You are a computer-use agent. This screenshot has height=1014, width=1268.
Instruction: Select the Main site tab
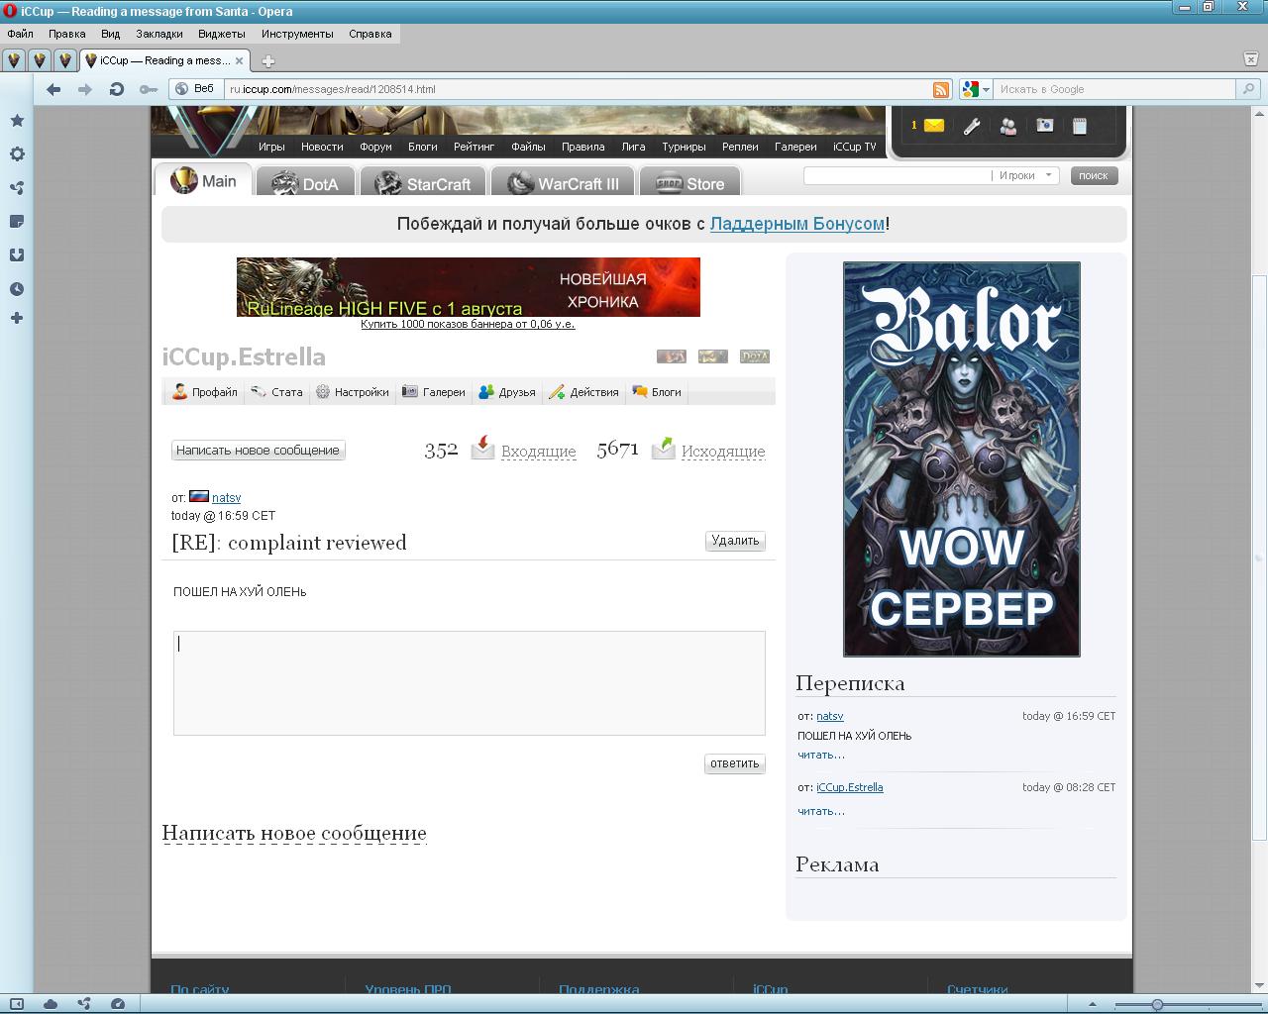[203, 181]
